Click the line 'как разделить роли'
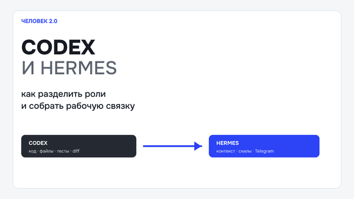Image resolution: width=354 pixels, height=199 pixels. (x=64, y=94)
